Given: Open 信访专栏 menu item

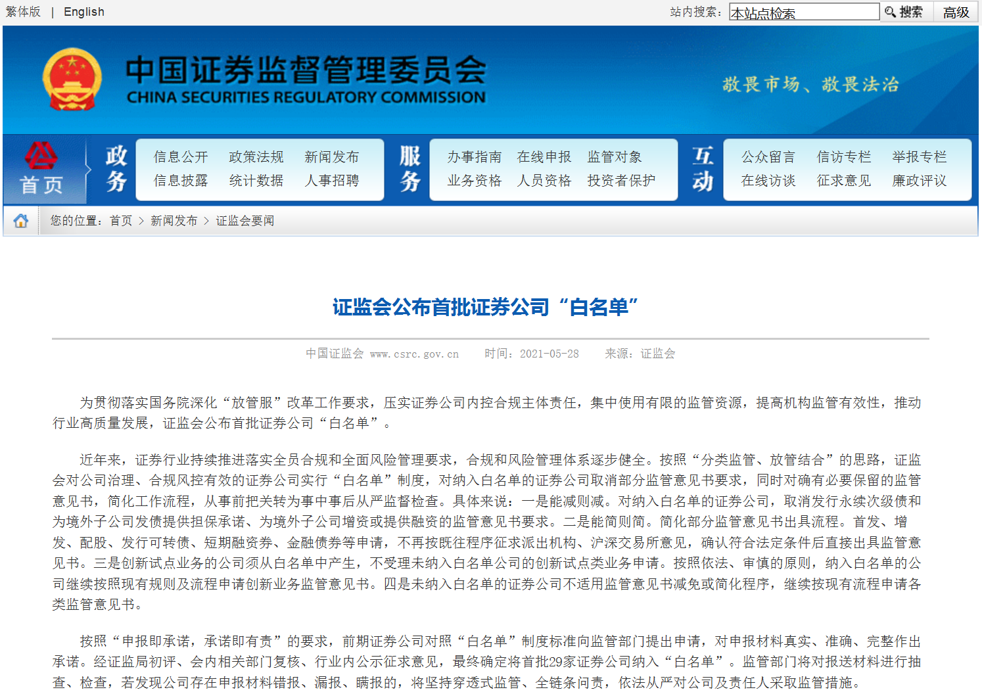Looking at the screenshot, I should click(844, 157).
